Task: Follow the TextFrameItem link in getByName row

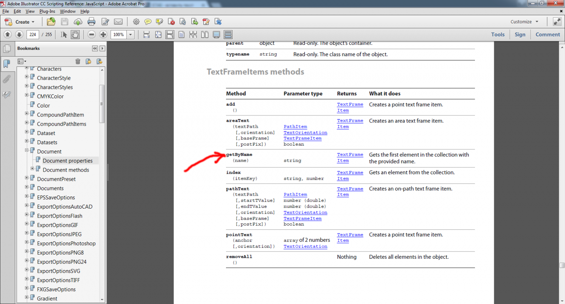Action: [350, 158]
